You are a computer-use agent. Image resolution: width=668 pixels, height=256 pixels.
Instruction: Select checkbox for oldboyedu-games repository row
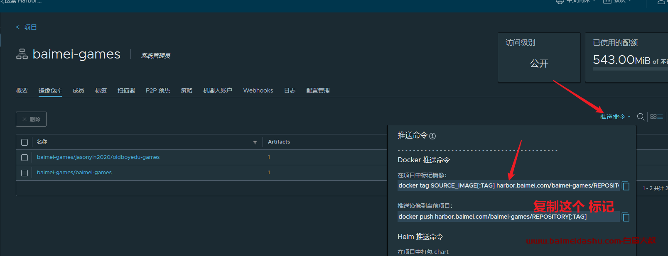coord(25,158)
